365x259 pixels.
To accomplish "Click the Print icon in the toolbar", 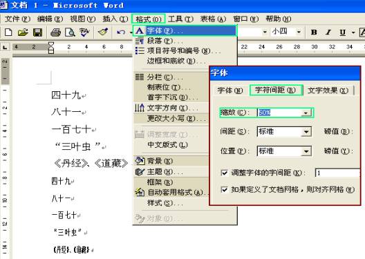I will click(x=55, y=32).
